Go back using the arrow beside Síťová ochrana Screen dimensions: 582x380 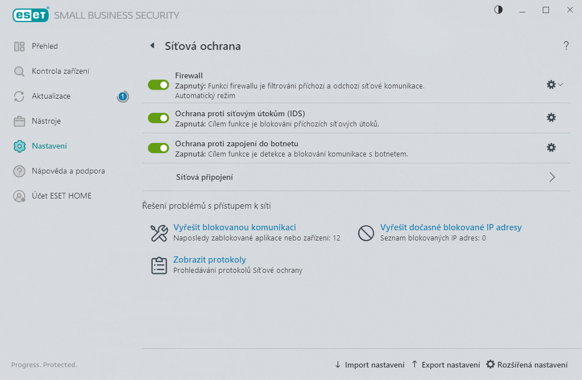[x=152, y=45]
